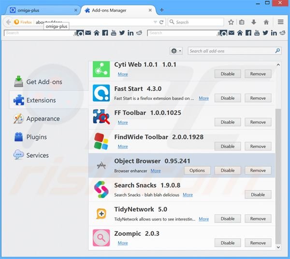This screenshot has width=290, height=259.
Task: Click the FindWide Toolbar extension icon
Action: 101,141
